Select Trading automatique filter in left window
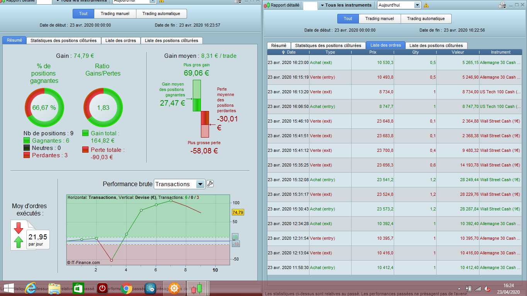Viewport: 527px width, 296px height. point(161,13)
